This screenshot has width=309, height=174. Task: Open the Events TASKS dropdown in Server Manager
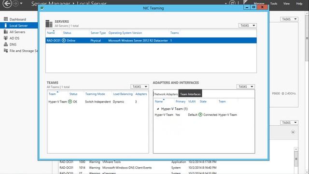[289, 122]
